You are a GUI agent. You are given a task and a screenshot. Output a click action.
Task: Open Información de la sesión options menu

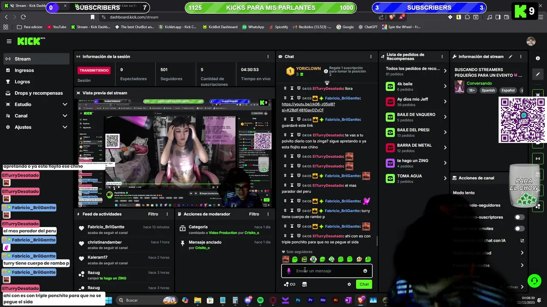point(268,56)
